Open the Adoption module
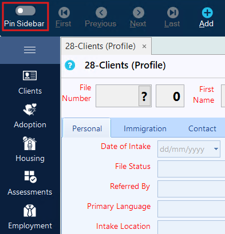 click(x=30, y=116)
